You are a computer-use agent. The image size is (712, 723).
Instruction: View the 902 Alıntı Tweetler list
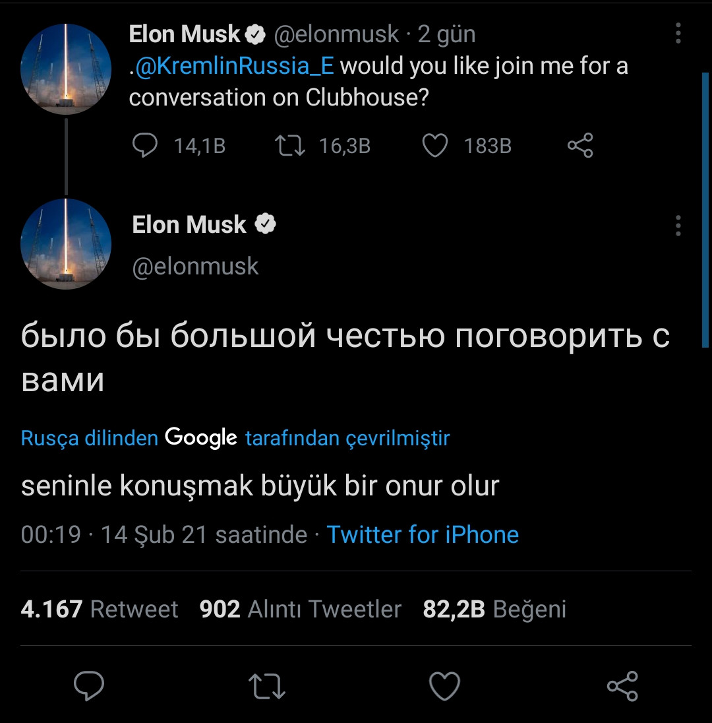300,609
